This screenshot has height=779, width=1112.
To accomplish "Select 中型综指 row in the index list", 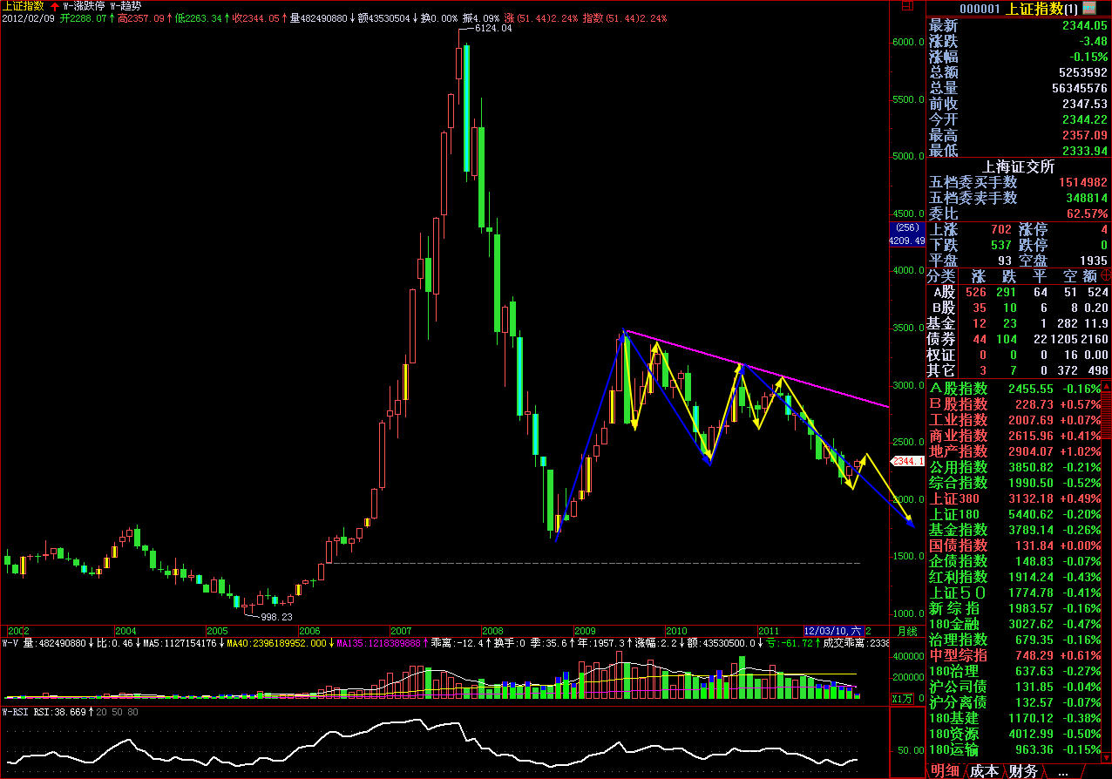I will [x=959, y=655].
